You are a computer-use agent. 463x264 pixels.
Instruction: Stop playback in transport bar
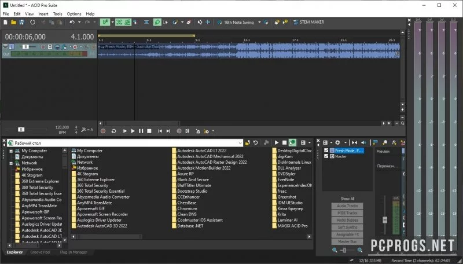pyautogui.click(x=149, y=131)
